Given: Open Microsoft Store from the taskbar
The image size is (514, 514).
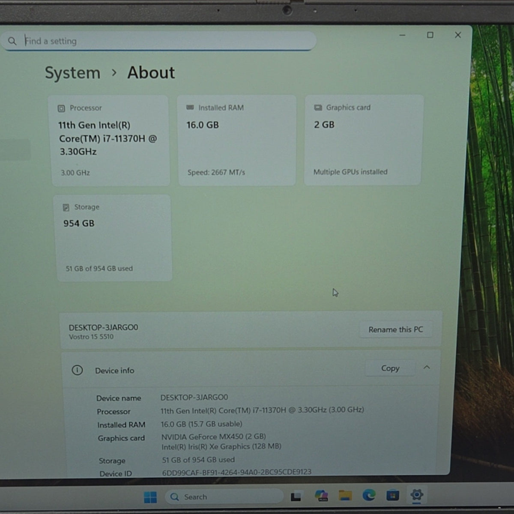Looking at the screenshot, I should (x=392, y=496).
